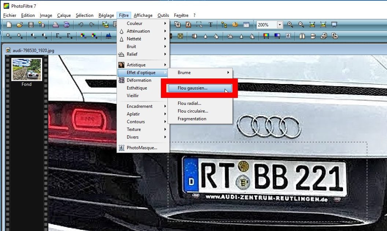Expand the Encadrement submenu

coord(143,106)
